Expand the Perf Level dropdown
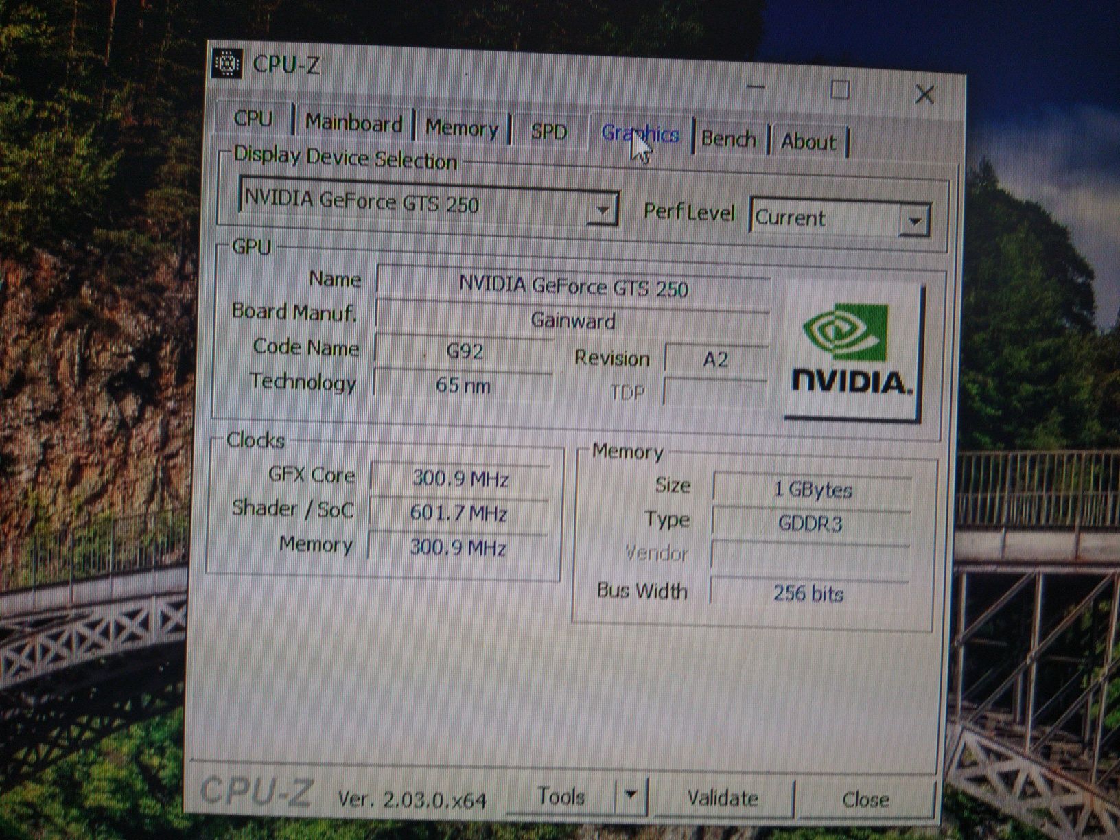 (913, 222)
